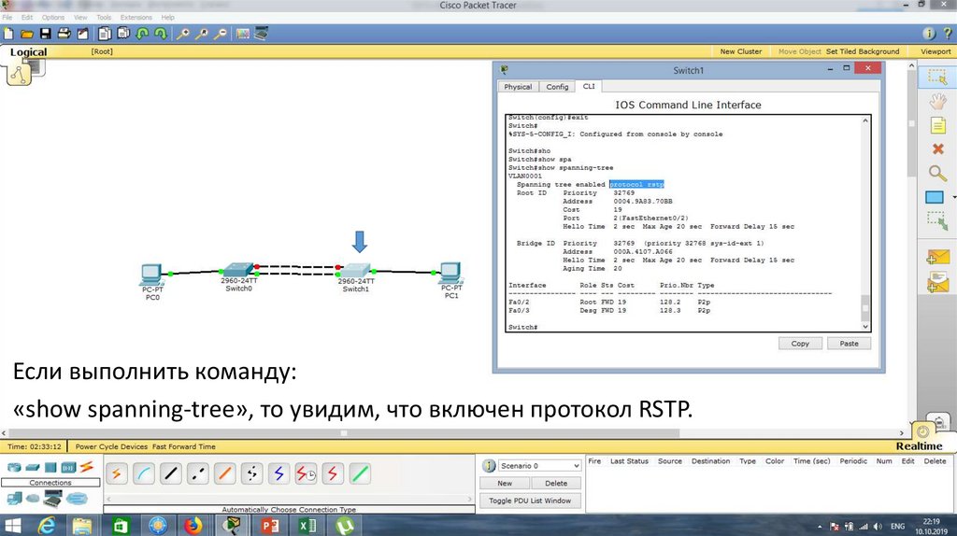Image resolution: width=957 pixels, height=536 pixels.
Task: Choose the Move Layout hand tool
Action: click(x=937, y=101)
